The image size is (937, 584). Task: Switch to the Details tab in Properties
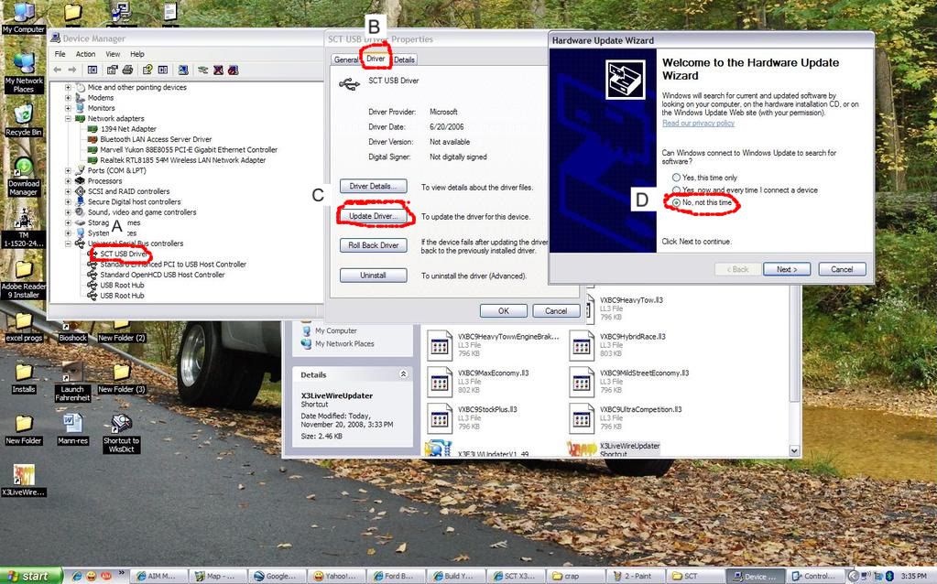click(404, 59)
